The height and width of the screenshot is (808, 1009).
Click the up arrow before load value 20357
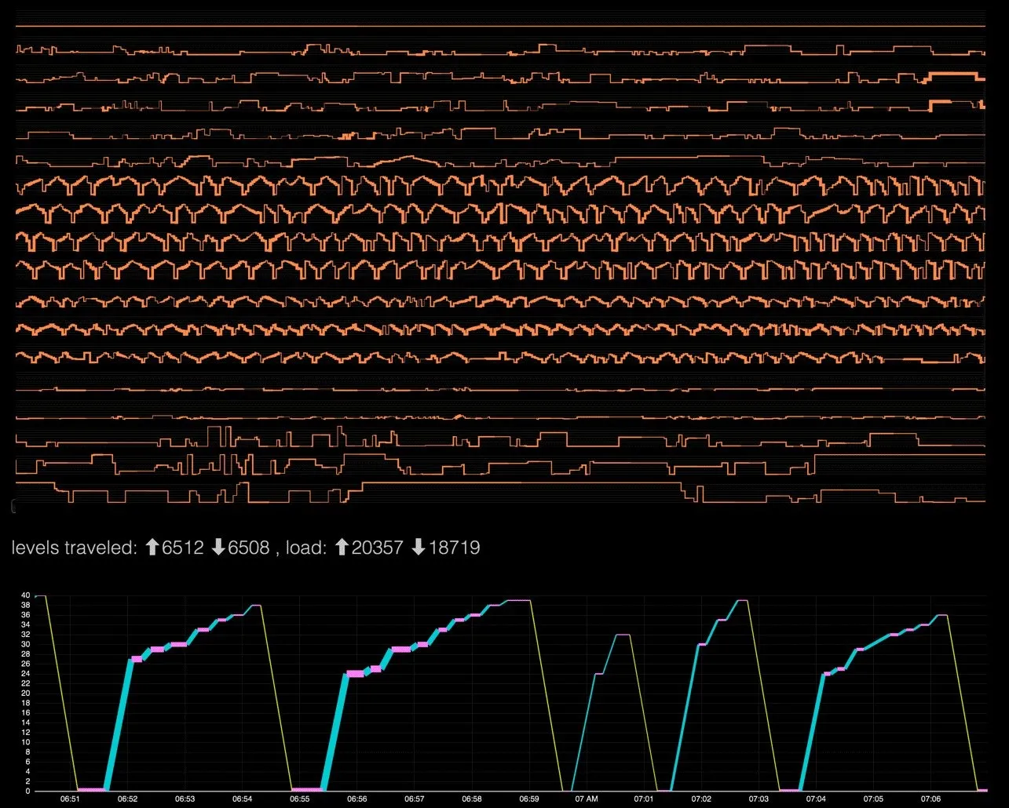pos(342,548)
